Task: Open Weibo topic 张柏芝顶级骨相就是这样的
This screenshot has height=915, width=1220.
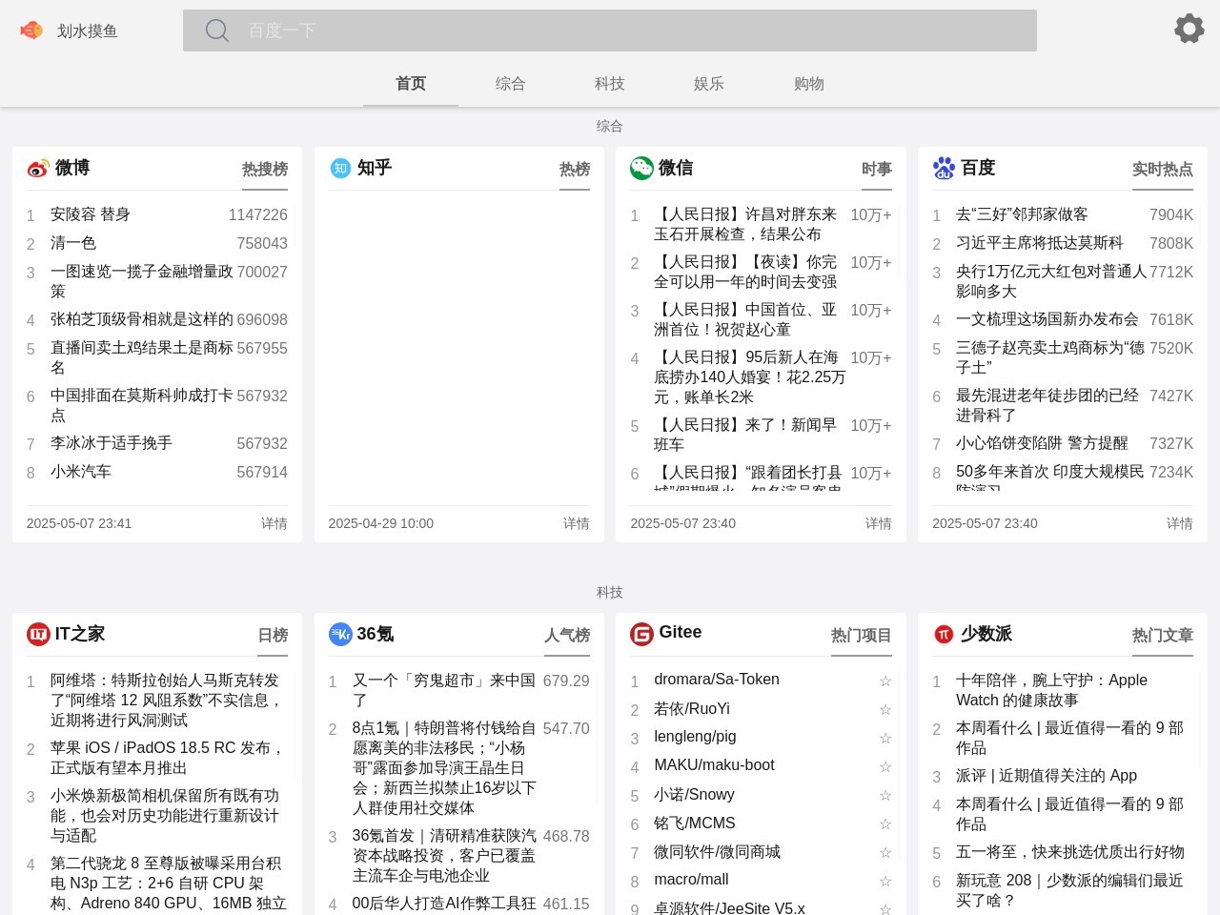Action: [142, 319]
